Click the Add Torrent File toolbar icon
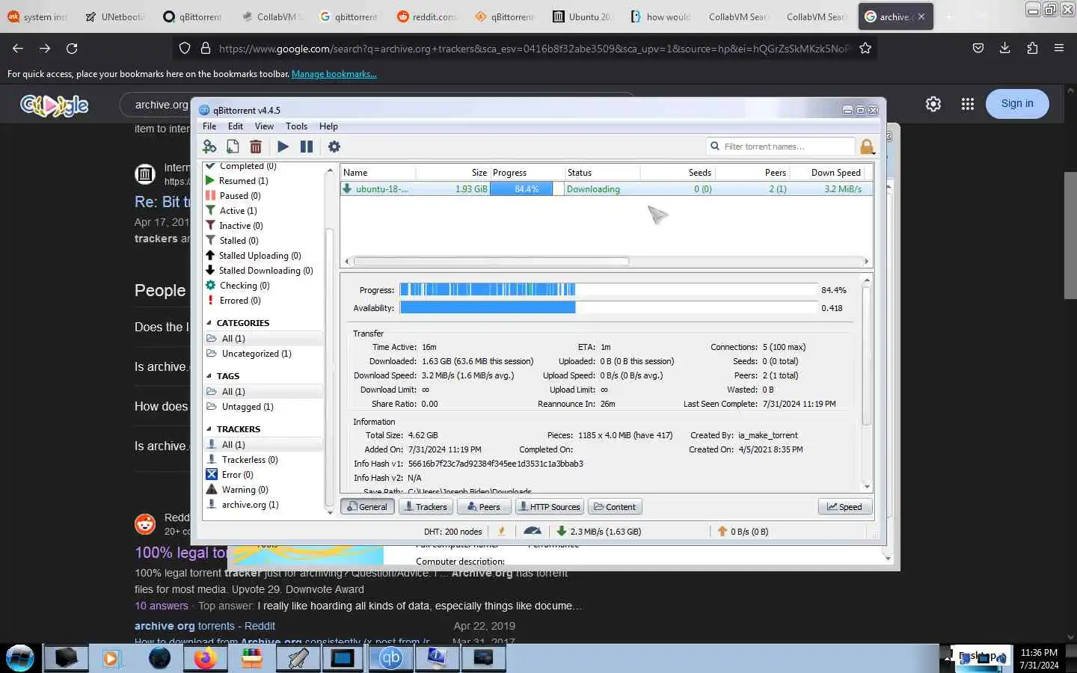This screenshot has height=673, width=1077. [x=233, y=147]
